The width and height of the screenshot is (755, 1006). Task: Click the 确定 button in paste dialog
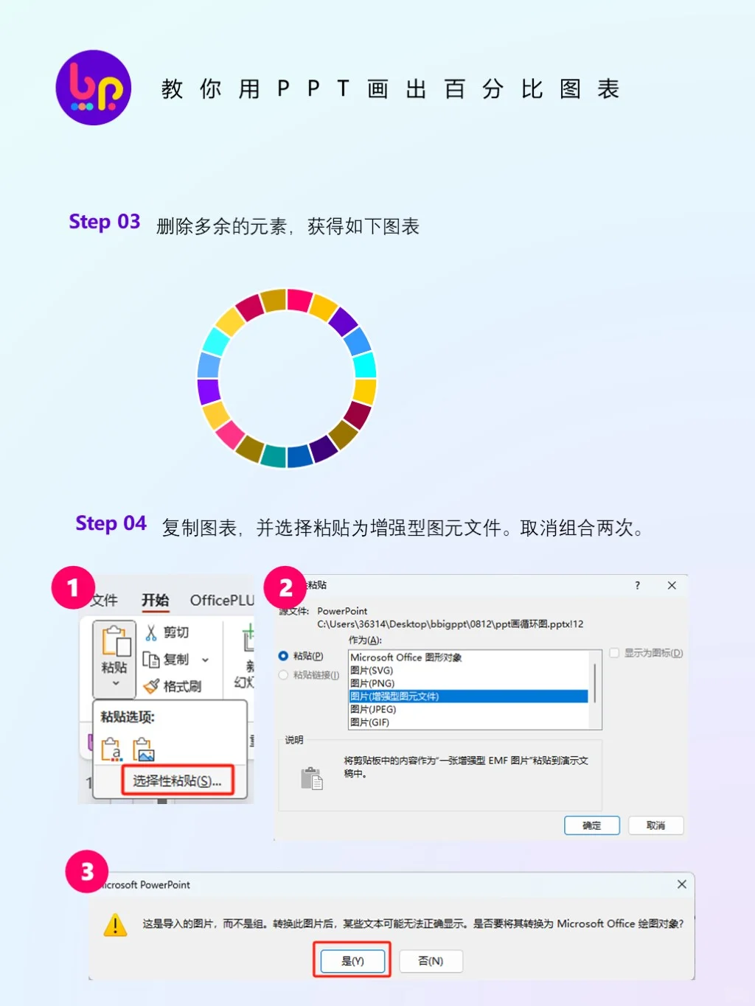[591, 825]
